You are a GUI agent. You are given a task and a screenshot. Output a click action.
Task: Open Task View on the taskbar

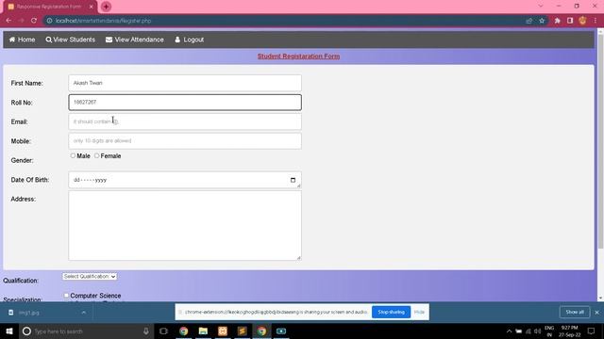pyautogui.click(x=163, y=331)
